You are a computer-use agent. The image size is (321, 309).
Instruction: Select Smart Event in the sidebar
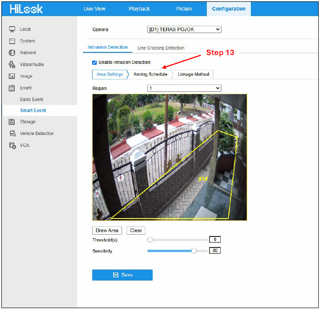tap(33, 111)
